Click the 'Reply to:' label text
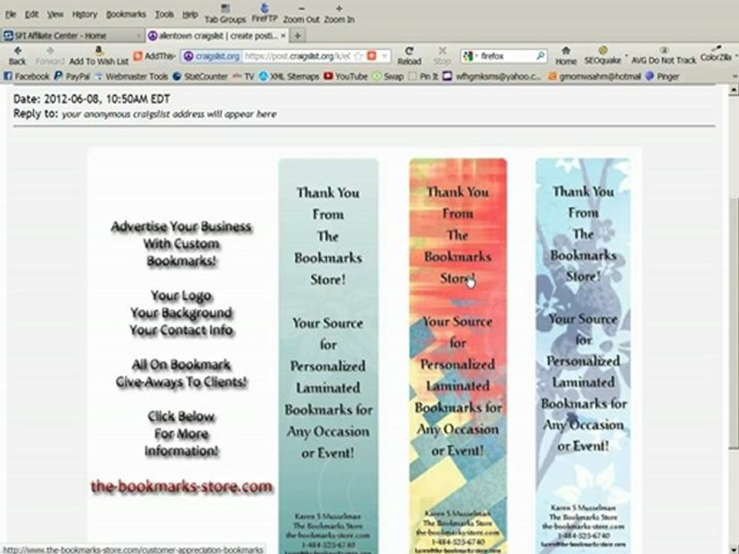 click(36, 114)
